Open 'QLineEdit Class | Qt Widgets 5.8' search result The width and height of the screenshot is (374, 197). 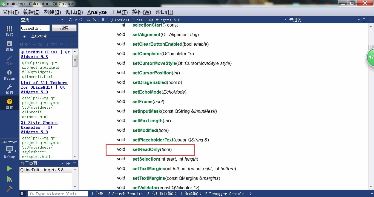(x=45, y=54)
